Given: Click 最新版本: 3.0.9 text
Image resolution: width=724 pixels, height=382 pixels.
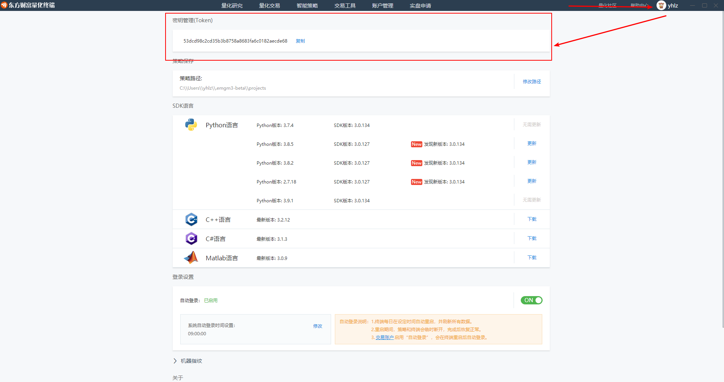Looking at the screenshot, I should coord(272,258).
